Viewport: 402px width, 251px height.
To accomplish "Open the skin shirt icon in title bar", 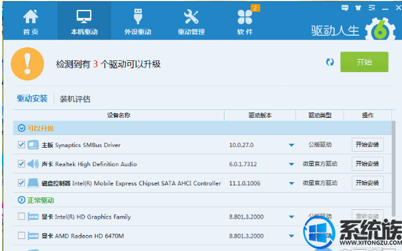I will pyautogui.click(x=358, y=8).
